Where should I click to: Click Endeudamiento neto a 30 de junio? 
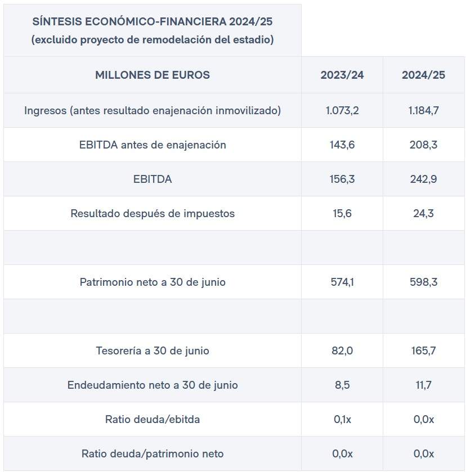(153, 385)
